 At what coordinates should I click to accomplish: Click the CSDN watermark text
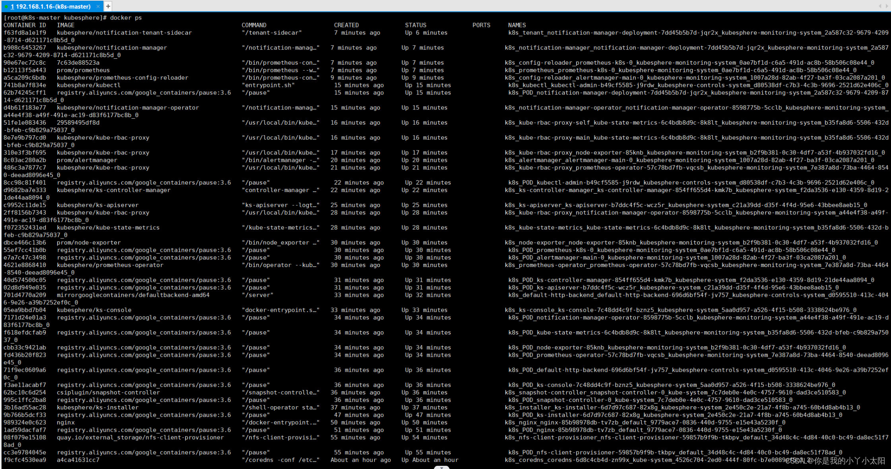[835, 461]
